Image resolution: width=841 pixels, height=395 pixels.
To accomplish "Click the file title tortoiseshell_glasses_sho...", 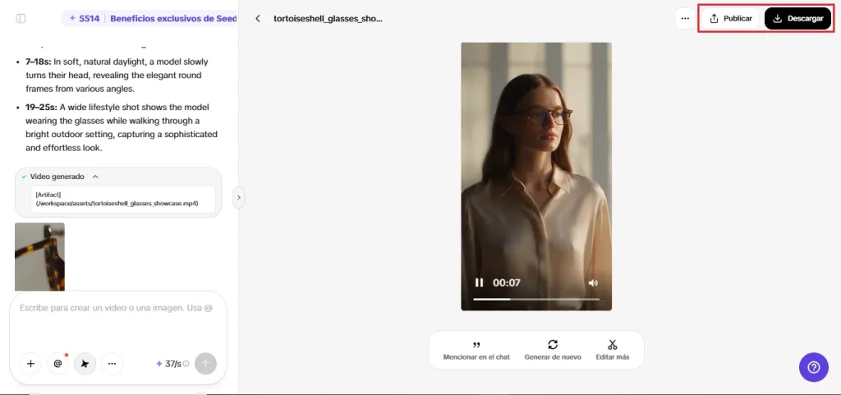I will click(x=328, y=19).
